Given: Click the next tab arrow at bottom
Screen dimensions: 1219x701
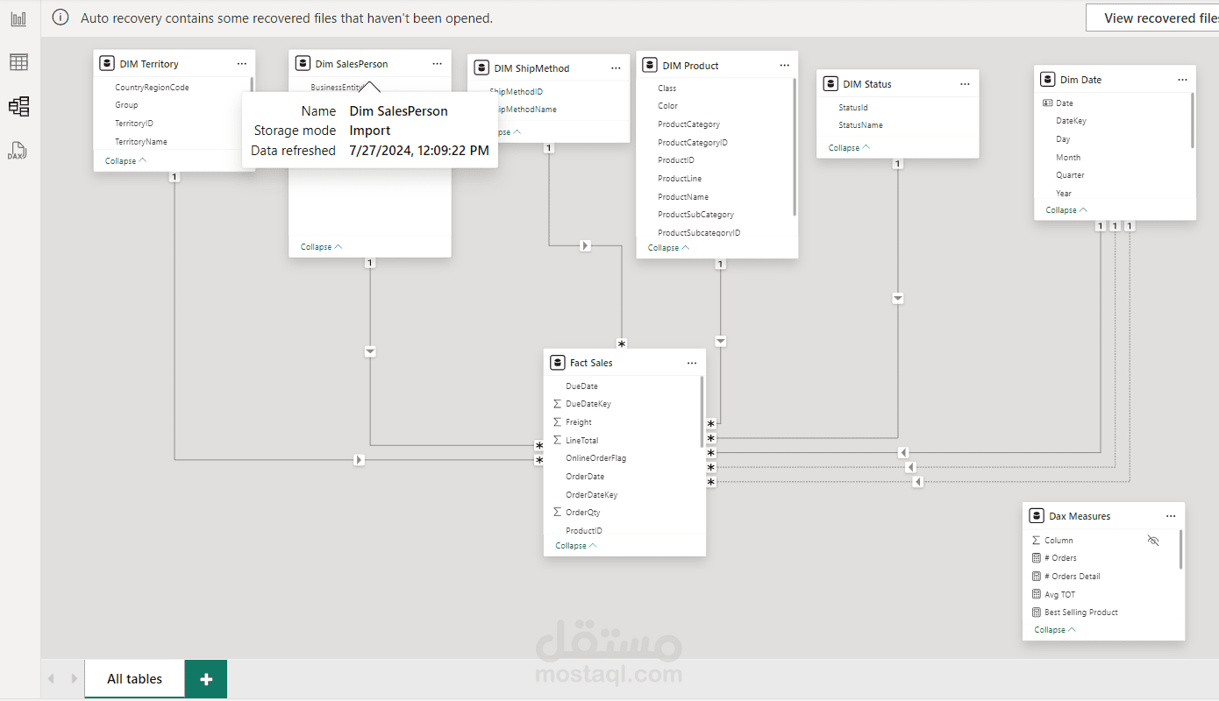Looking at the screenshot, I should tap(74, 679).
